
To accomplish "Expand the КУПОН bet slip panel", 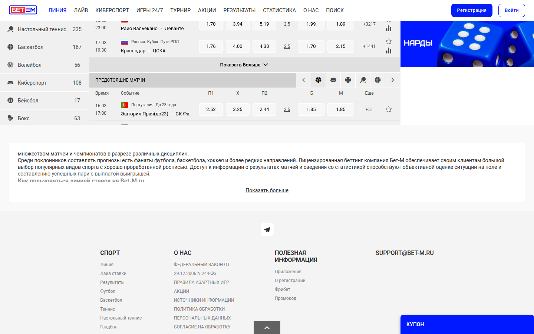I will tap(467, 324).
